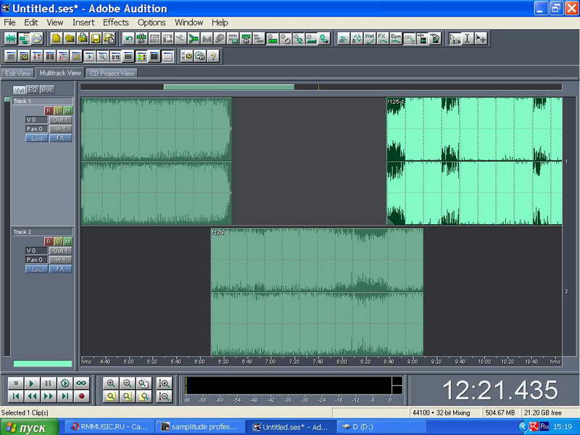Toggle Lock button on Track 1
The image size is (580, 435).
pyautogui.click(x=36, y=138)
